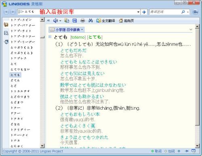Click content pane scrollbar down arrow
Image resolution: width=202 pixels, height=156 pixels.
(197, 146)
